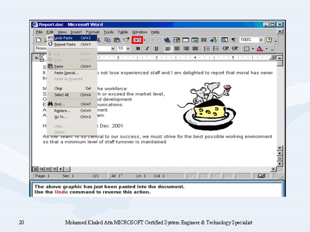Click the Select Browse Object round button
This screenshot has height=232, width=310.
point(279,159)
